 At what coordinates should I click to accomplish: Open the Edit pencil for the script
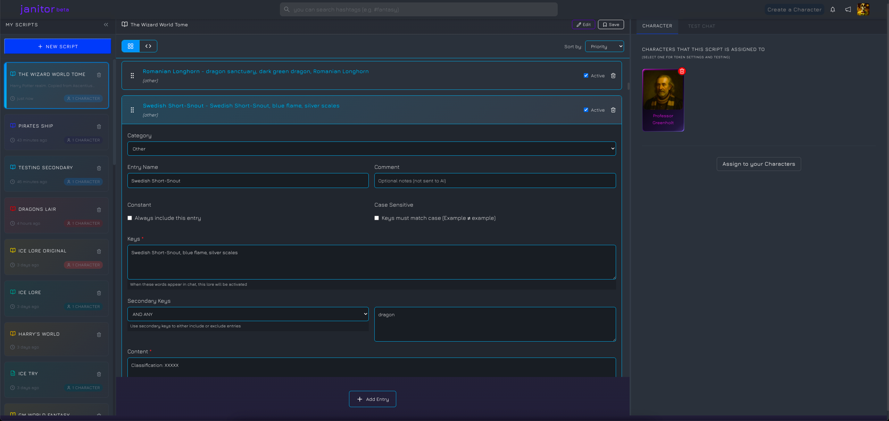click(x=583, y=24)
